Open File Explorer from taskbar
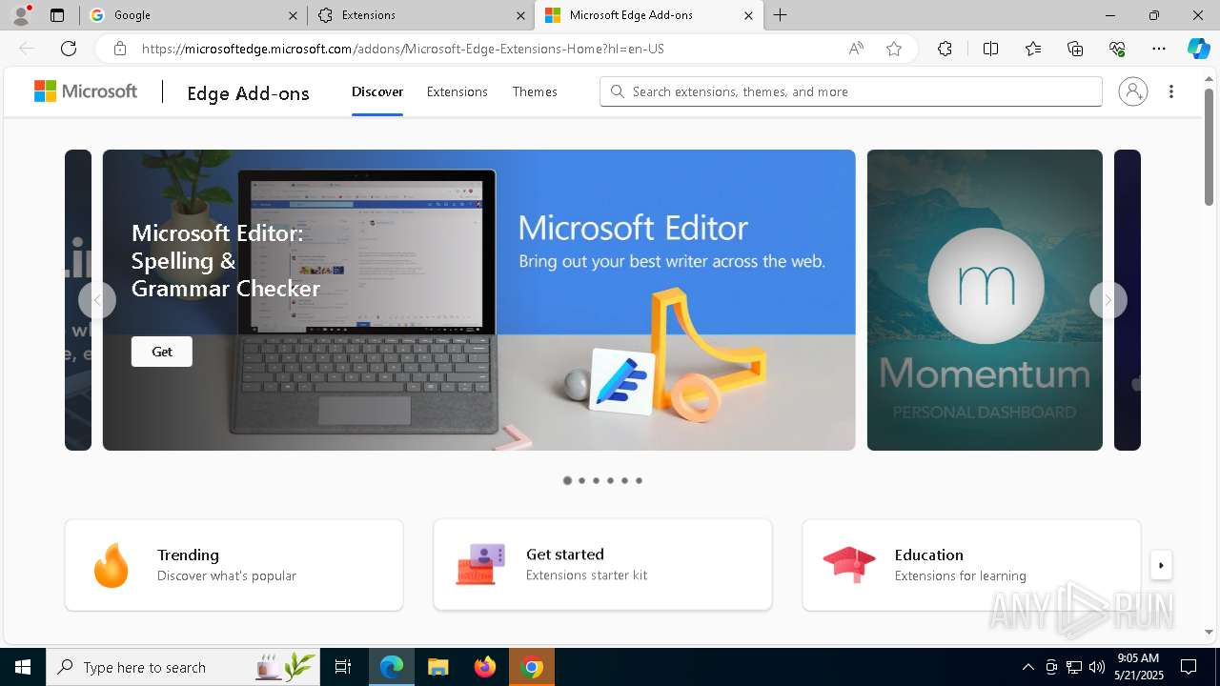Image resolution: width=1220 pixels, height=686 pixels. pos(437,667)
